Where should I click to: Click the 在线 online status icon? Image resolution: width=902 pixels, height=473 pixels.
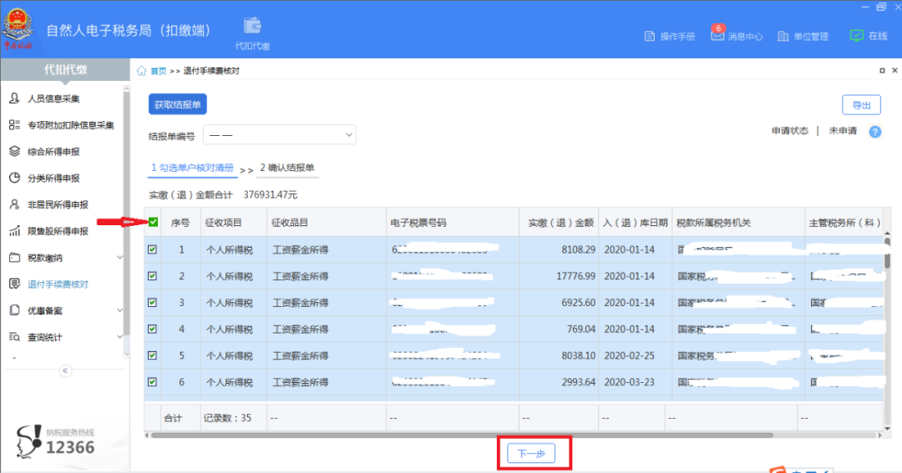(x=857, y=36)
